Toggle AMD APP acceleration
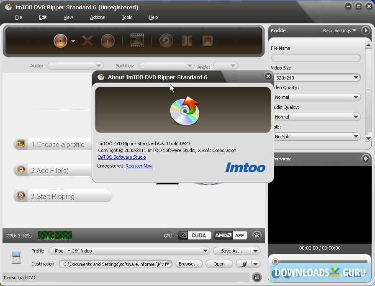 (x=230, y=235)
